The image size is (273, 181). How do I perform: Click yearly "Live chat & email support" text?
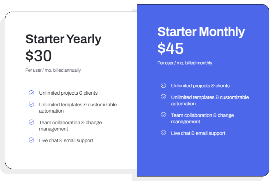pos(66,140)
